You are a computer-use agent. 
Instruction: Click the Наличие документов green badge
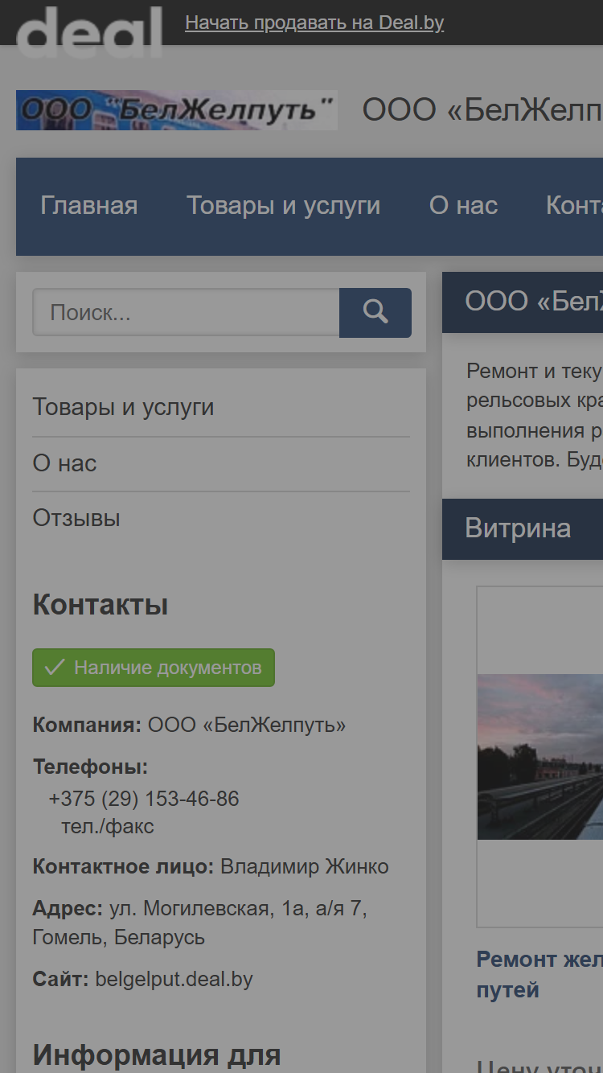(x=154, y=668)
